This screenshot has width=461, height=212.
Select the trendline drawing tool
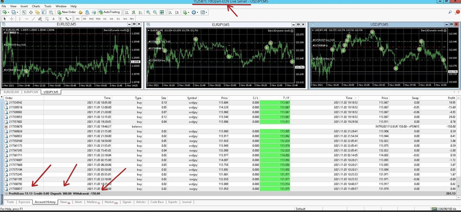click(33, 19)
